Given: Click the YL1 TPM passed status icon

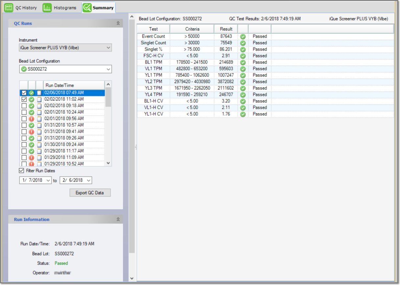Looking at the screenshot, I should pyautogui.click(x=243, y=75).
